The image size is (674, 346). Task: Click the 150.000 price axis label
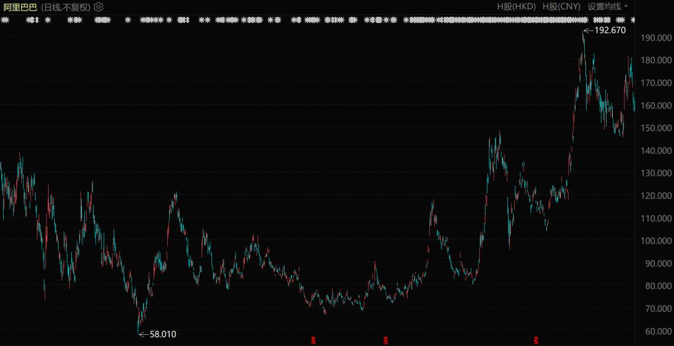656,128
